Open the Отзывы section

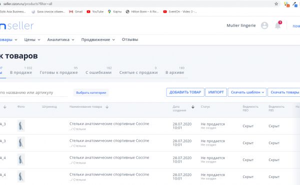[130, 40]
